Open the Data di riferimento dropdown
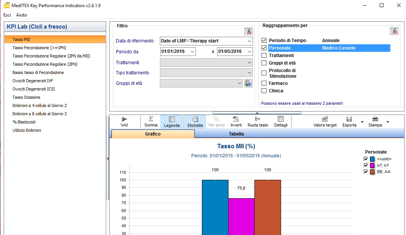406x235 pixels. [250, 41]
